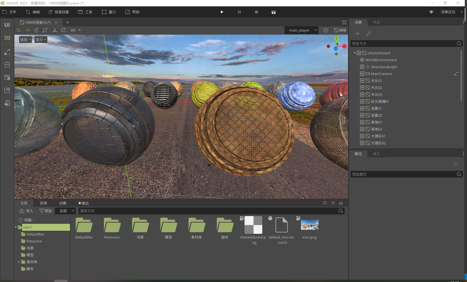Open the 效果优先 quality dropdown
Viewport: 467px width, 282px height.
[452, 12]
